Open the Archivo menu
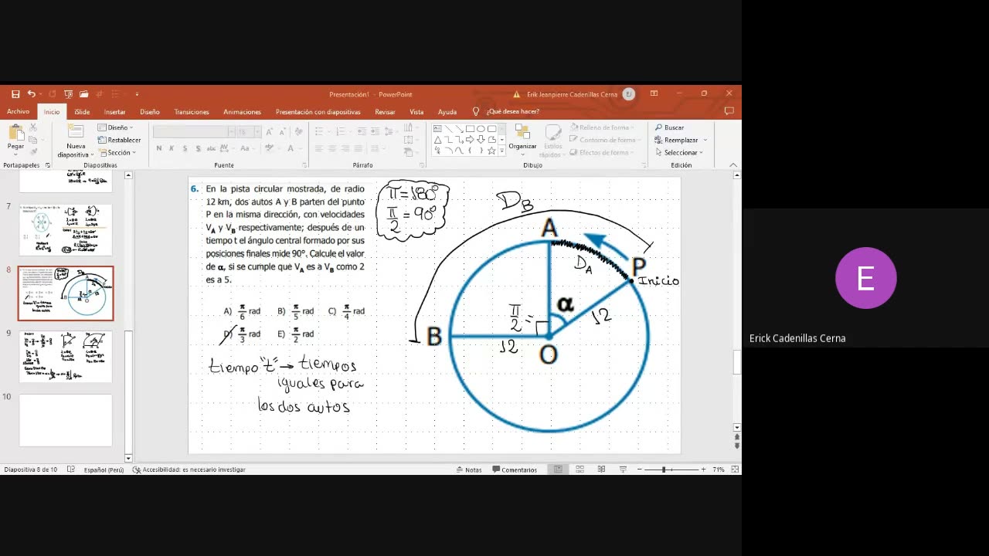 tap(18, 112)
